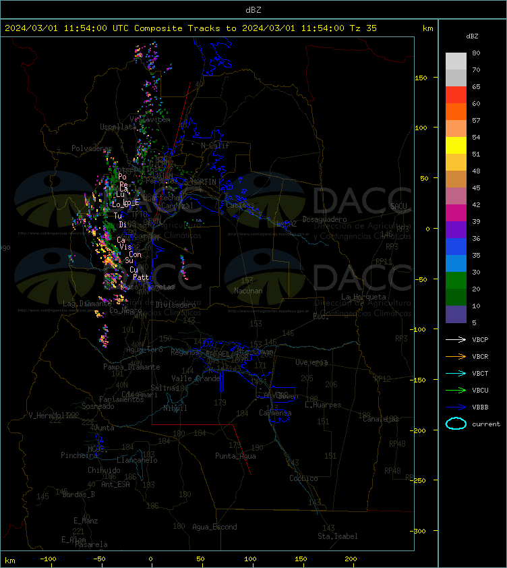This screenshot has width=507, height=568.
Task: Click the intense yellow storm cell near 'Su'
Action: 109,259
